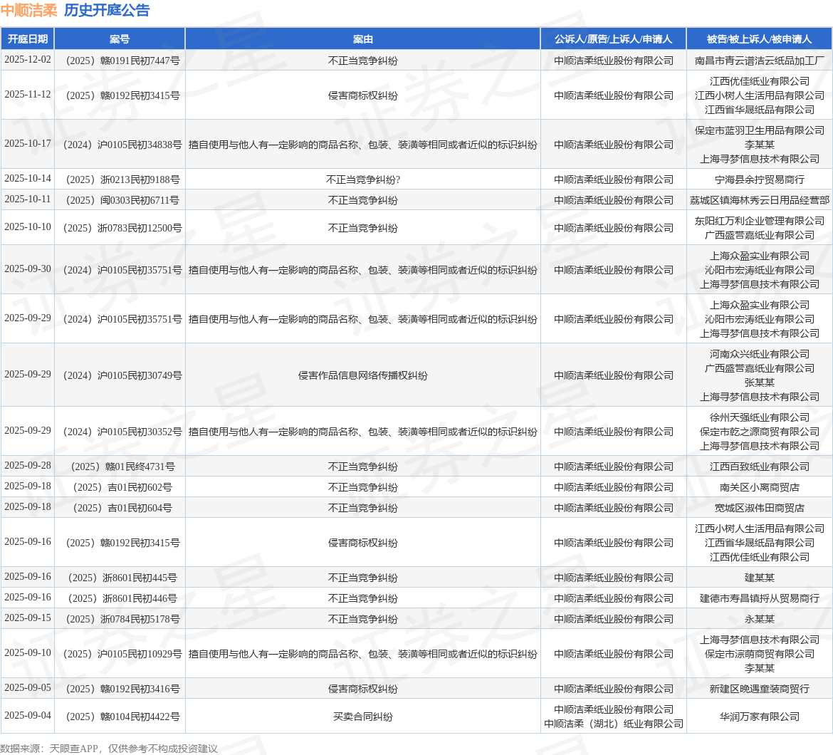833x755 pixels.
Task: Click the cause 不正当竞争纠纷? entry
Action: pos(363,180)
